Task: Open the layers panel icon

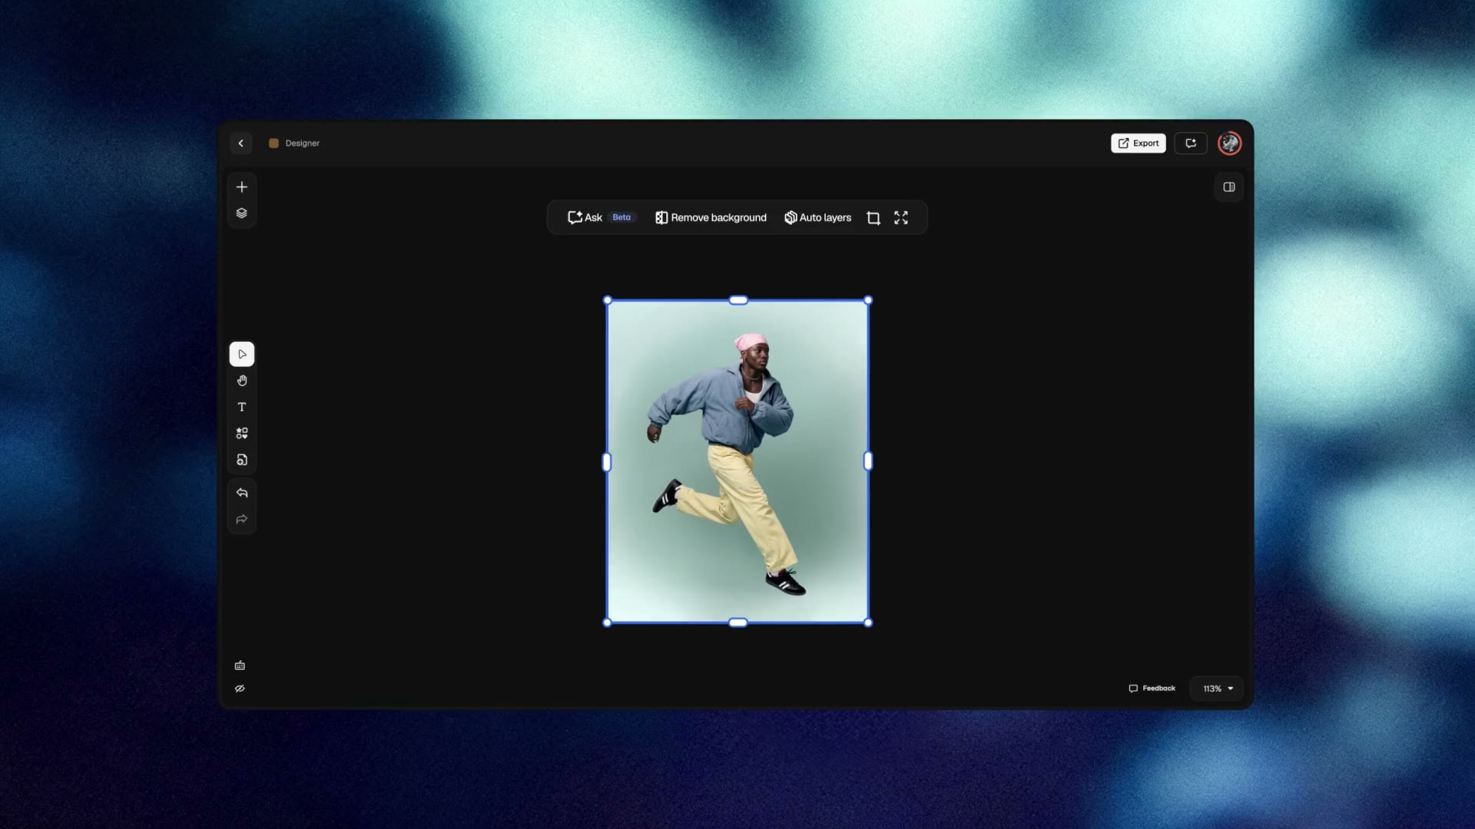Action: [x=242, y=213]
